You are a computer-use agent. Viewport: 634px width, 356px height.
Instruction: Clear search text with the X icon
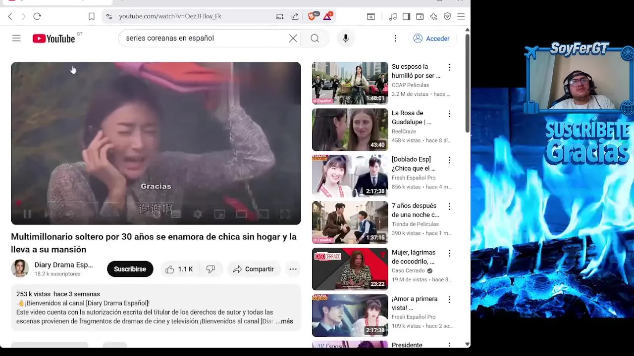tap(293, 38)
